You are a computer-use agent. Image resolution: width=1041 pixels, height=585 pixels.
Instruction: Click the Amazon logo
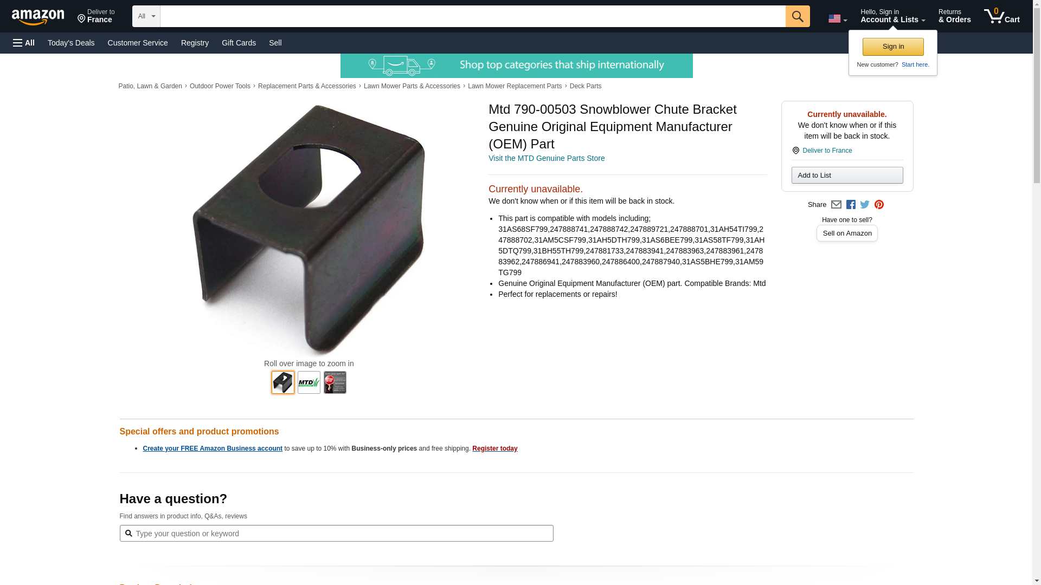38,17
